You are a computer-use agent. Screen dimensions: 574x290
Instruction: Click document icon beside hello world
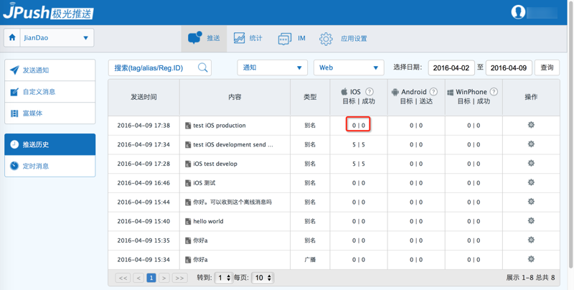188,222
